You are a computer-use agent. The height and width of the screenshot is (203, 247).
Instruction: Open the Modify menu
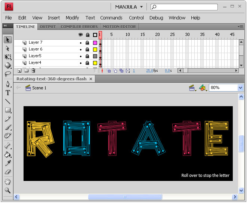point(72,18)
